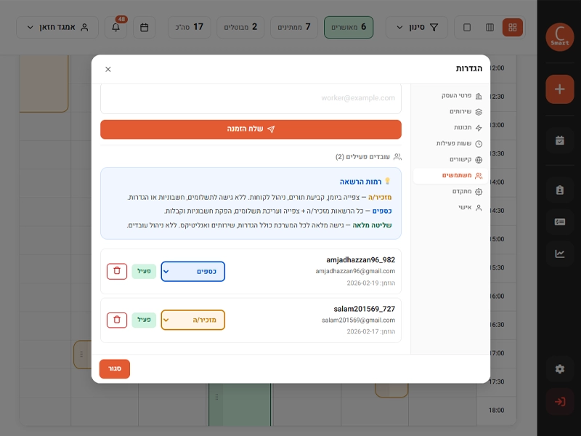
Task: Click the logout icon in sidebar
Action: pyautogui.click(x=559, y=401)
